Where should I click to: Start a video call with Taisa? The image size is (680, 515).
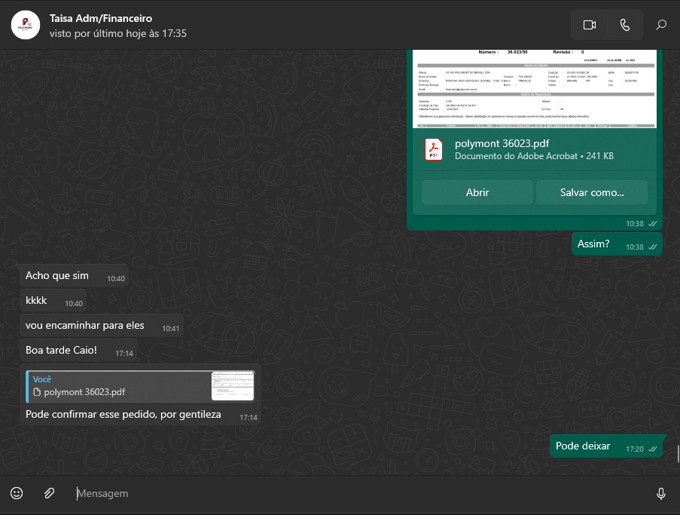coord(589,25)
